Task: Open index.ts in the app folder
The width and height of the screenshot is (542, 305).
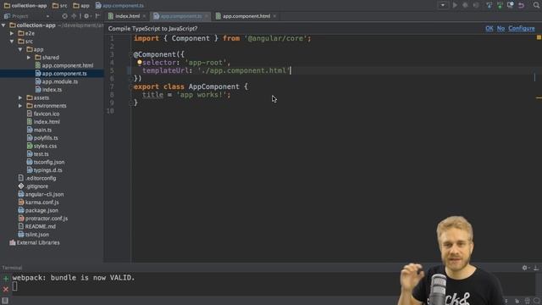Action: click(52, 90)
